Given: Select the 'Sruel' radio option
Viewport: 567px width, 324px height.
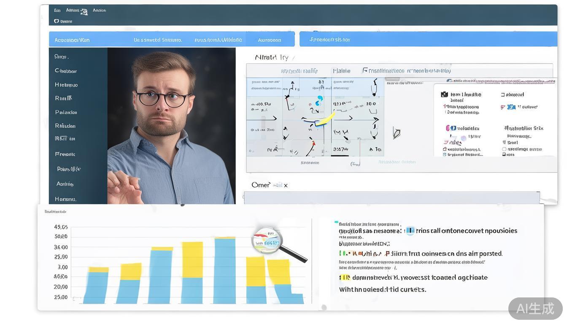Looking at the screenshot, I should tap(504, 143).
